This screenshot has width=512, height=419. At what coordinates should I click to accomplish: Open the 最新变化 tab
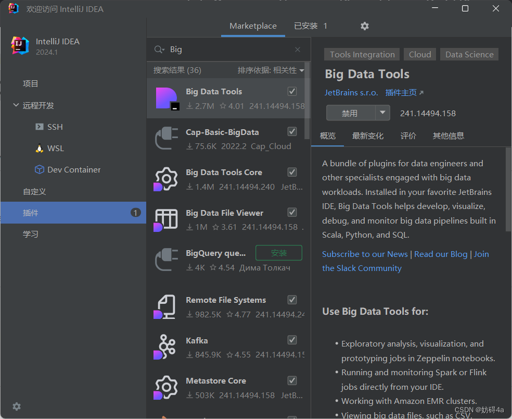coord(368,135)
